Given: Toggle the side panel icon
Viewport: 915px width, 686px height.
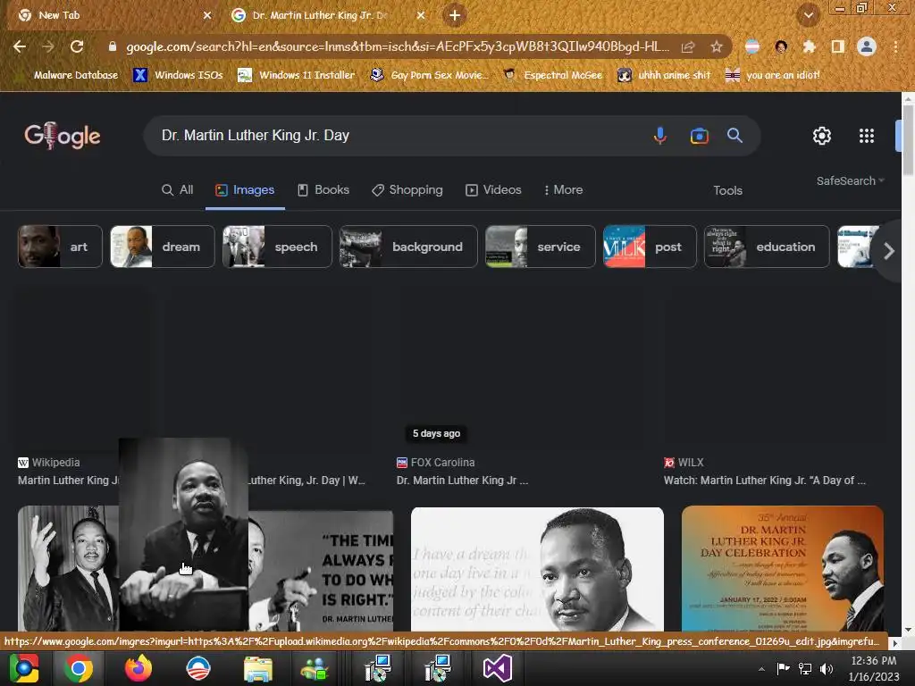Looking at the screenshot, I should coord(838,46).
